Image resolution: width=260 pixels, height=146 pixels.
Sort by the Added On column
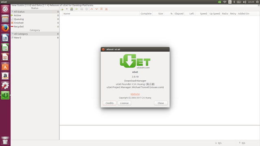pos(244,13)
